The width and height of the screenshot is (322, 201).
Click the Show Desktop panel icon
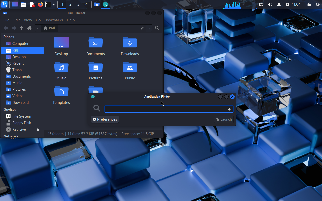15,4
